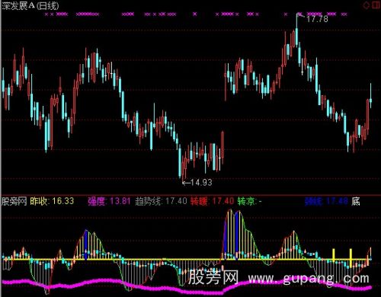The width and height of the screenshot is (381, 297).
Task: Click the 底 label in indicator header
Action: 356,202
